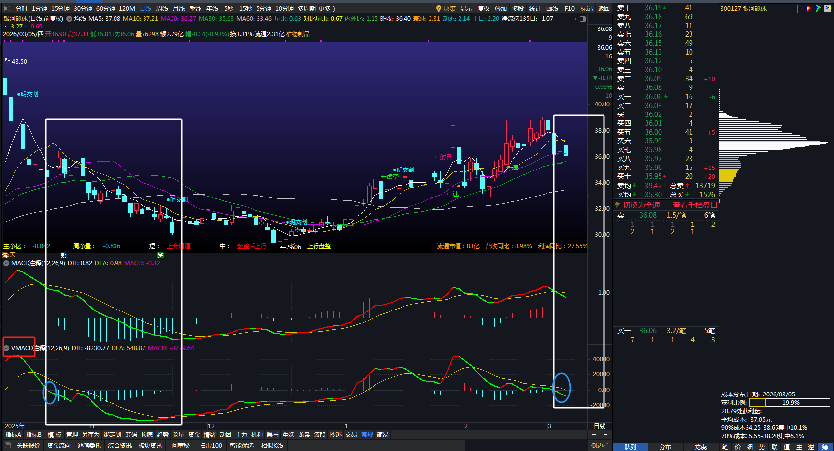Select the 120M timeframe

point(127,8)
